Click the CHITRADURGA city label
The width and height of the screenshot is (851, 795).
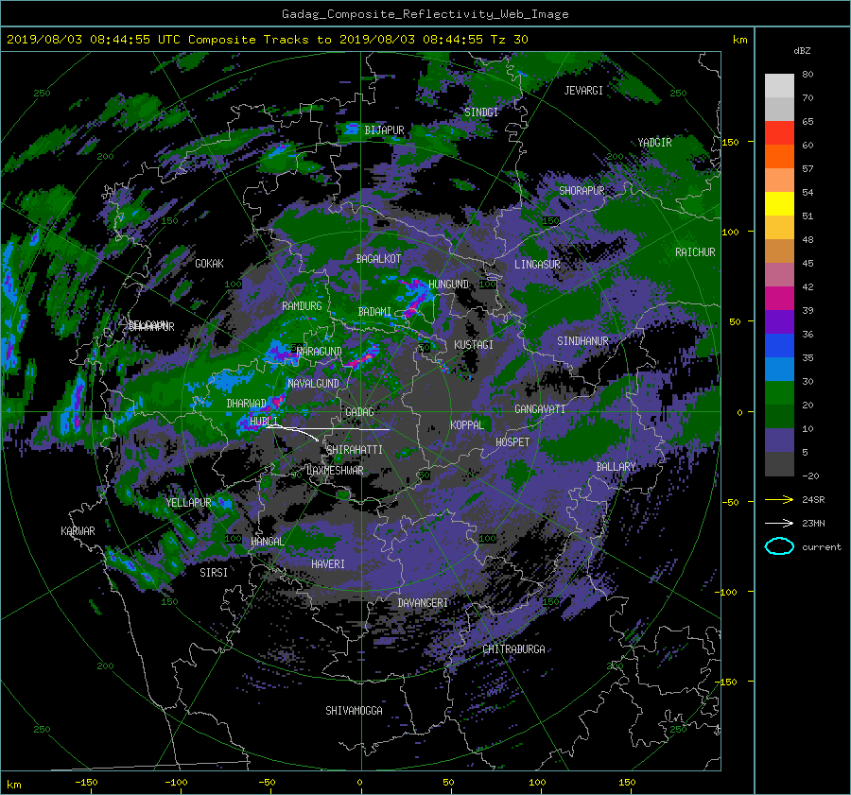pyautogui.click(x=513, y=649)
